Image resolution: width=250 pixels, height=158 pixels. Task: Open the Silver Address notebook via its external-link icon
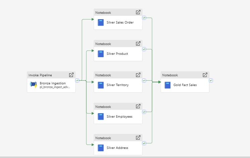[138, 137]
